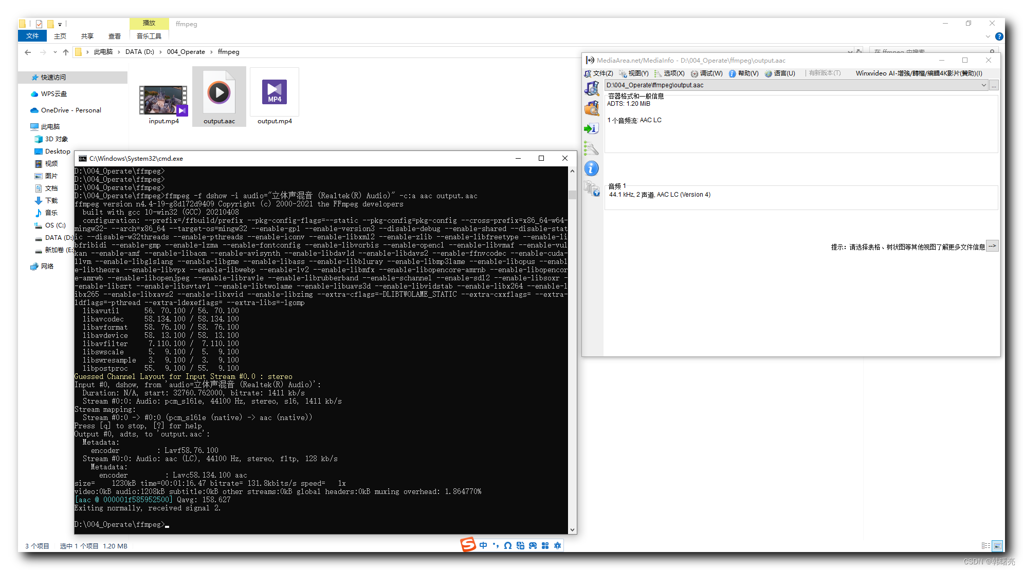1023x570 pixels.
Task: Open Sogou toolbox grid icon
Action: 545,545
